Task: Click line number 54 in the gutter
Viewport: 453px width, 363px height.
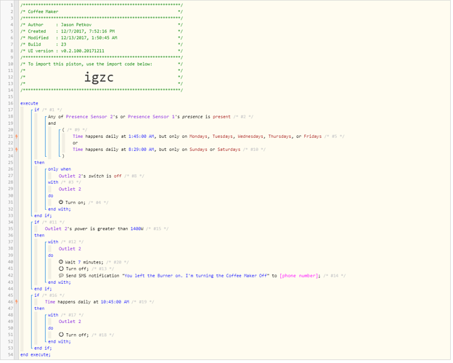Action: pyautogui.click(x=11, y=355)
